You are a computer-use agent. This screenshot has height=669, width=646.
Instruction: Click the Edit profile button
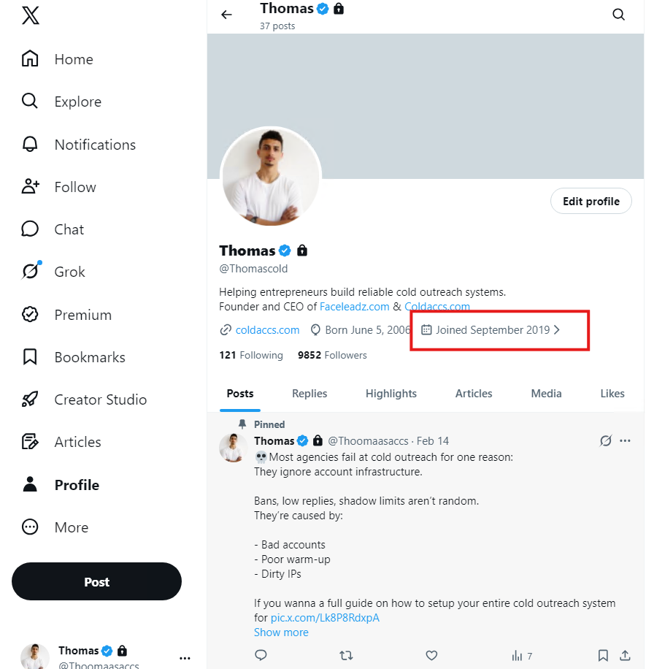click(591, 202)
